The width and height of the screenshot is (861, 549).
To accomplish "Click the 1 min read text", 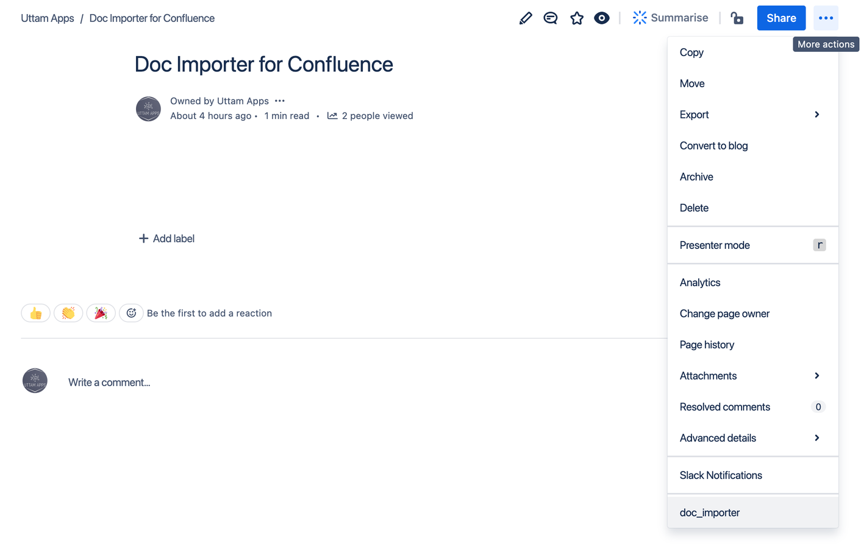I will tap(287, 116).
